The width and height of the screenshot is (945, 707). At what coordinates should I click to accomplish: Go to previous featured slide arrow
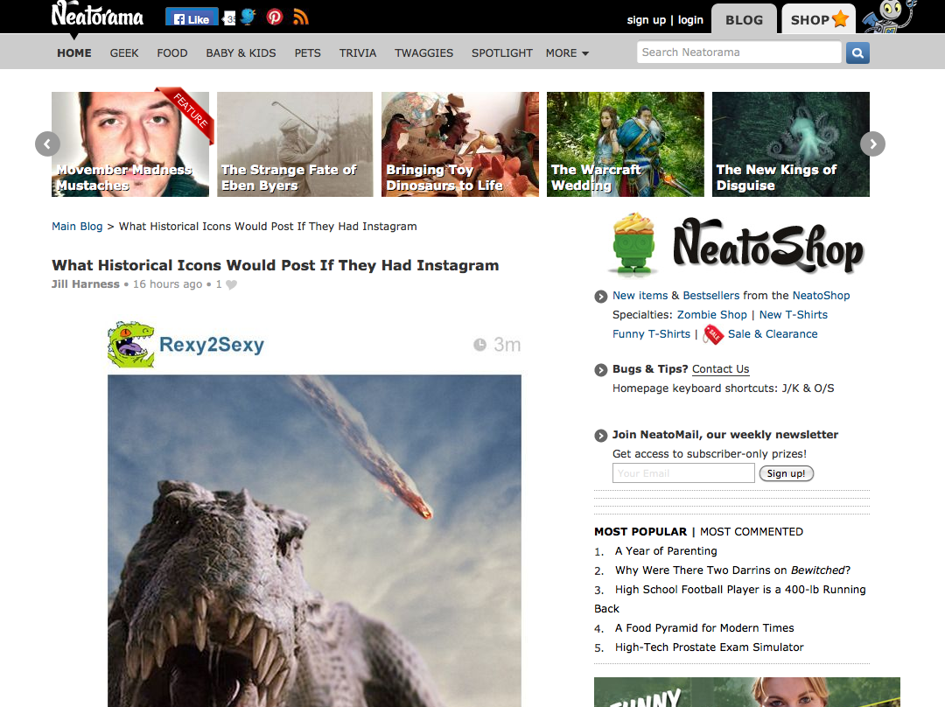[x=47, y=143]
